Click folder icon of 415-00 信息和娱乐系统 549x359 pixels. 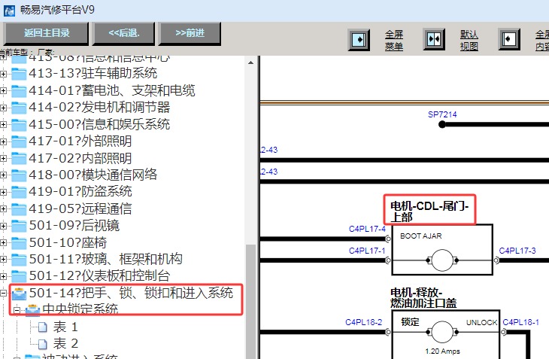(x=19, y=125)
